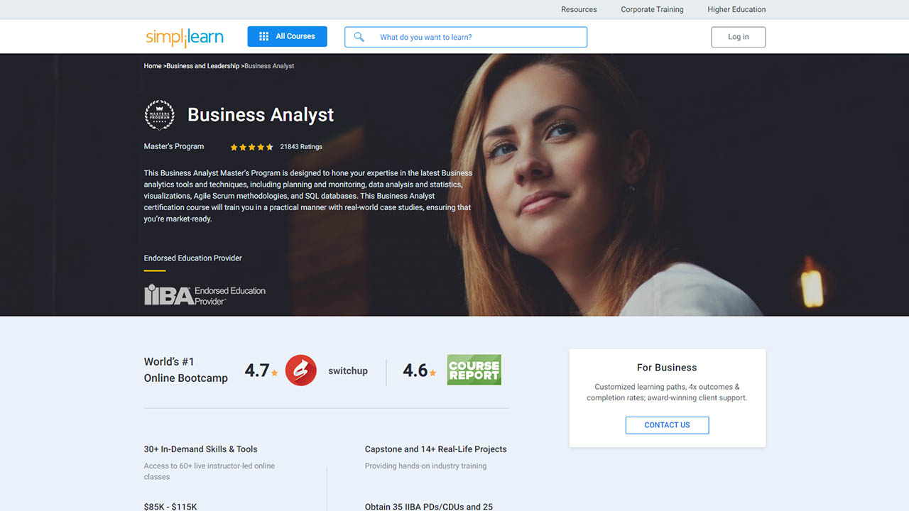
Task: Expand the Resources menu
Action: (x=578, y=9)
